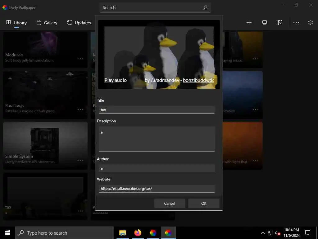This screenshot has width=318, height=239.
Task: Focus the Title field containing tux
Action: (x=157, y=110)
